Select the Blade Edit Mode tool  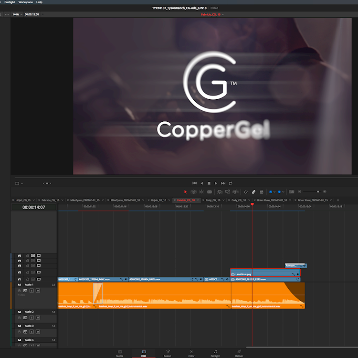coord(210,192)
